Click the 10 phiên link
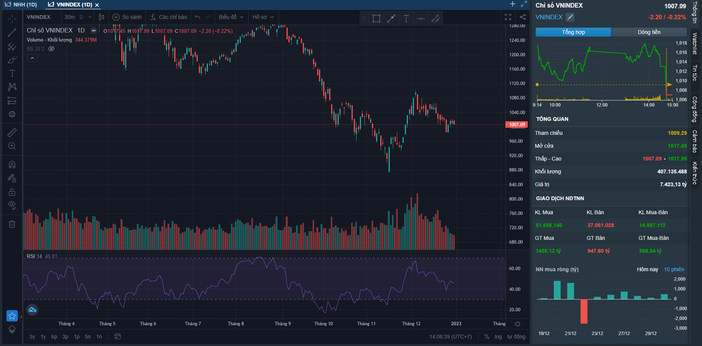 tap(674, 269)
